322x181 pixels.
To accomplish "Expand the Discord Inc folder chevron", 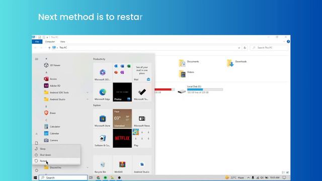I will pos(88,167).
